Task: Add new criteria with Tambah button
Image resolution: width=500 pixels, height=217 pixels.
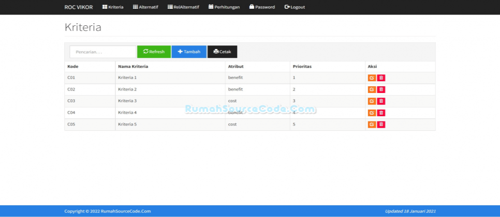Action: click(189, 52)
